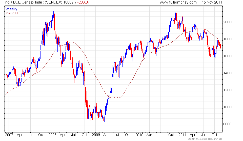The height and width of the screenshot is (141, 243).
Task: Open the www.fullermoney.com source label
Action: [178, 2]
